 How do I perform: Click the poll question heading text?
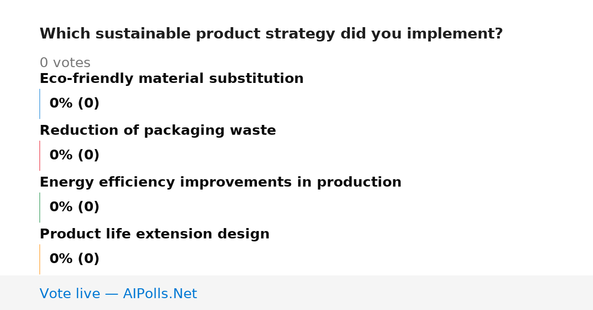pos(271,34)
